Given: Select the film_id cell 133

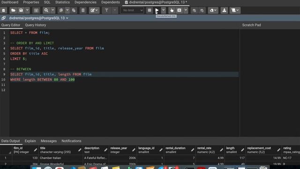Looking at the screenshot, I should pyautogui.click(x=25, y=158).
